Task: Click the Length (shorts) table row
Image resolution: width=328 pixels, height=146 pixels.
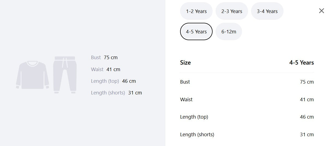Action: 247,134
